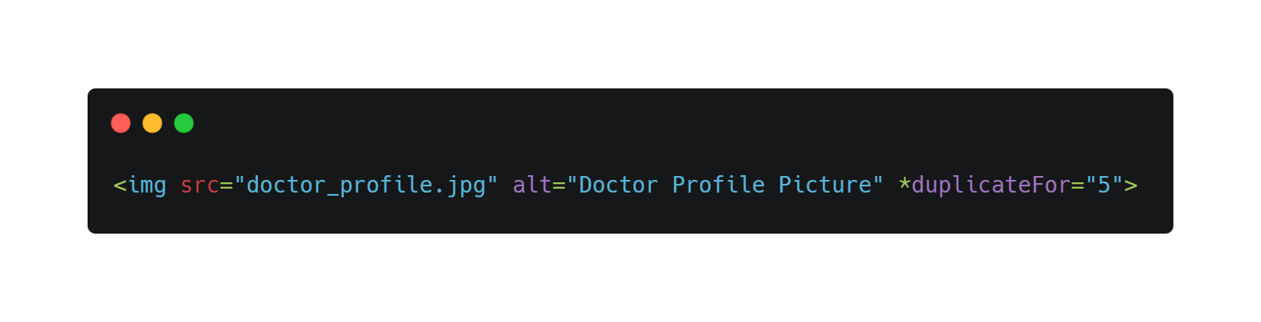Click the word profile in filename

click(386, 186)
